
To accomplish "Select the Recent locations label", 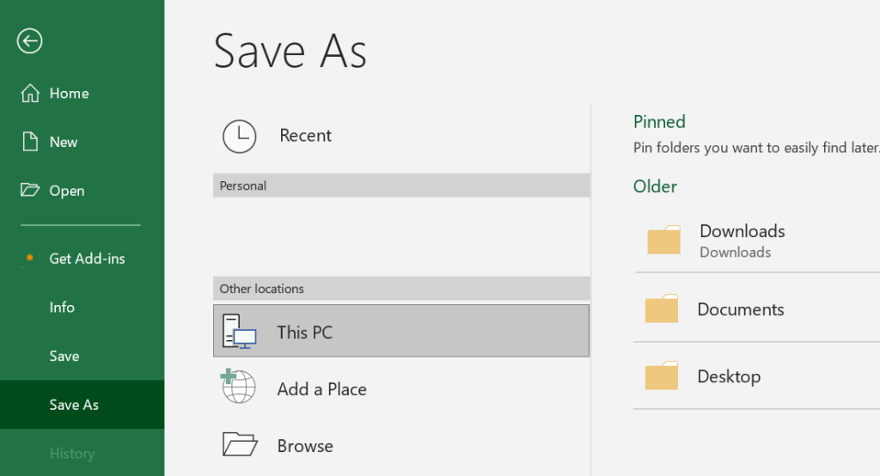I will point(305,136).
